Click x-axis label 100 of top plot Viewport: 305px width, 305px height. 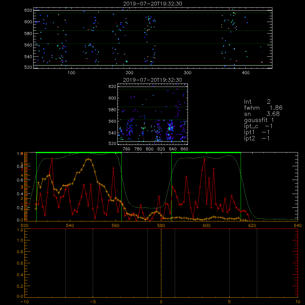click(71, 73)
